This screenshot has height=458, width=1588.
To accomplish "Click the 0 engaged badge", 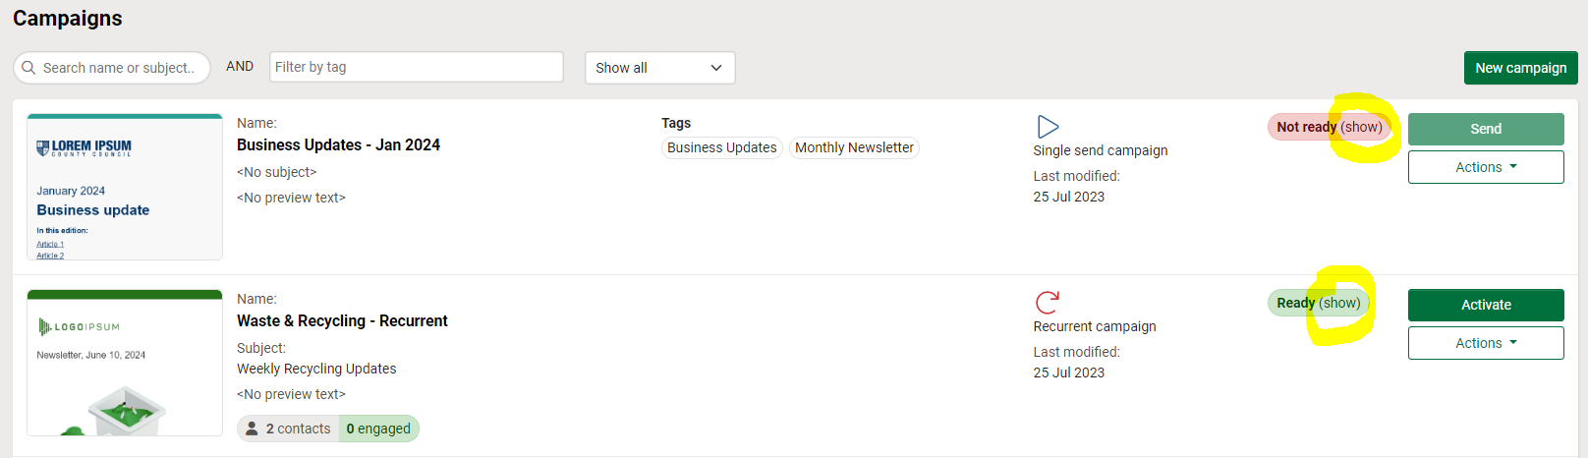I will tap(378, 429).
